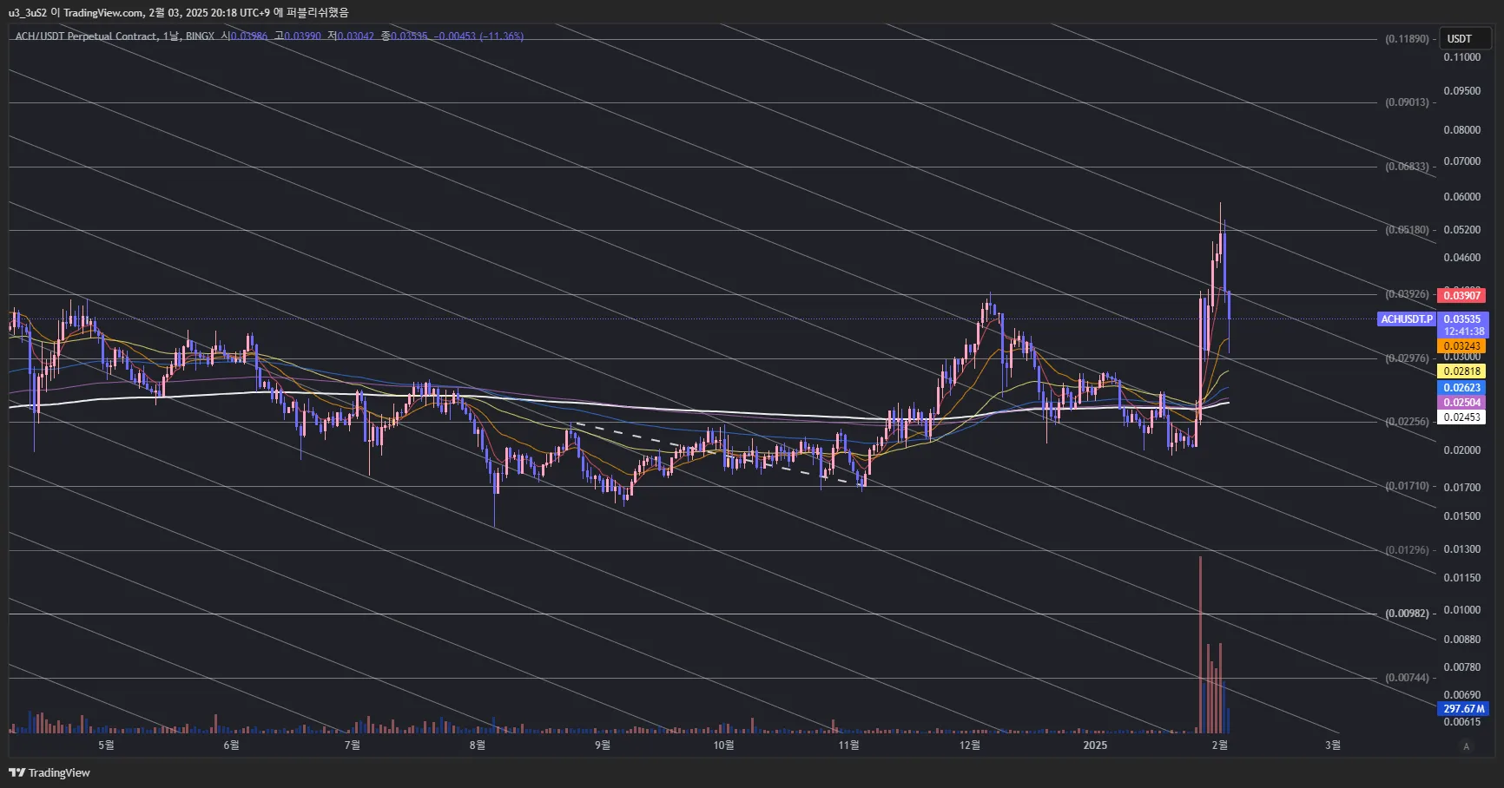Click the publisher text u3_3uS2 at top
This screenshot has width=1504, height=788.
click(x=28, y=13)
